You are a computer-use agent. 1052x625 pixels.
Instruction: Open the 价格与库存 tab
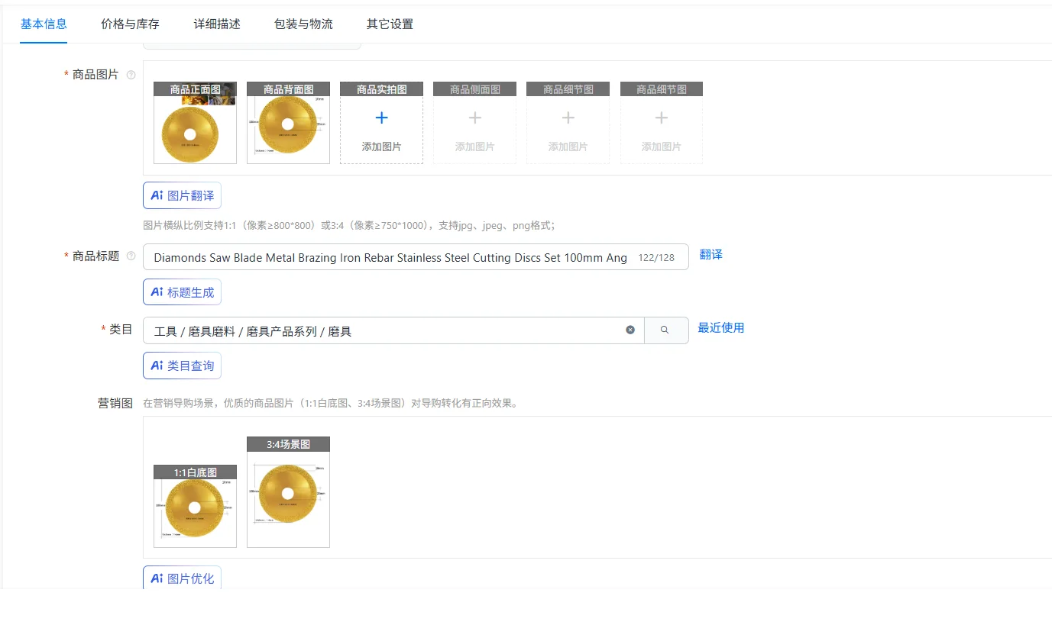(130, 24)
